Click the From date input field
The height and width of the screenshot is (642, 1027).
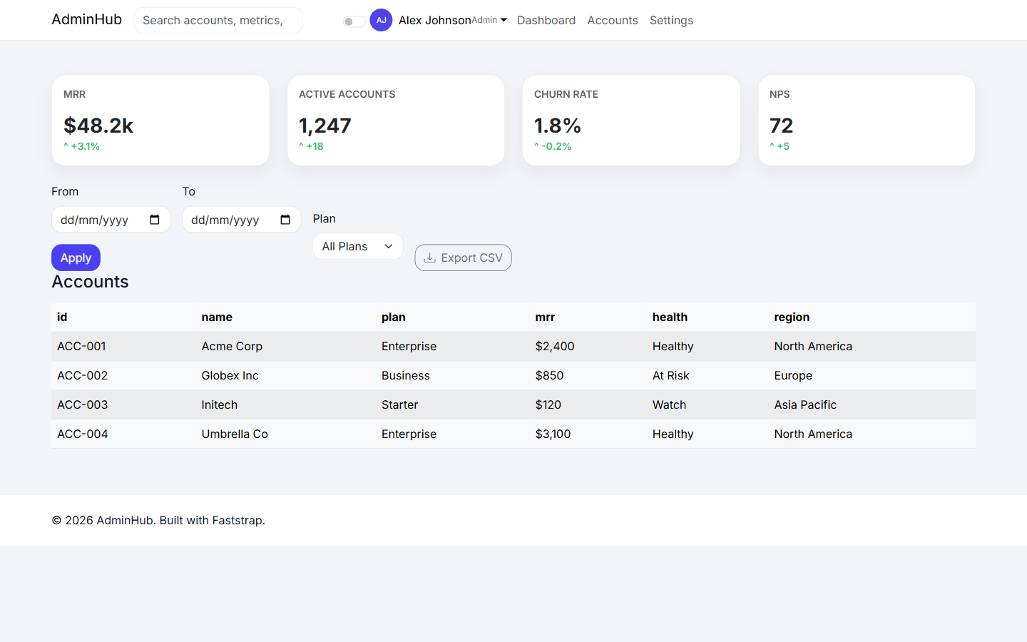pos(111,220)
